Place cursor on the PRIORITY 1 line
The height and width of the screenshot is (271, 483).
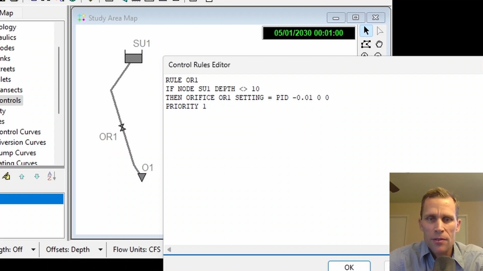pyautogui.click(x=186, y=107)
